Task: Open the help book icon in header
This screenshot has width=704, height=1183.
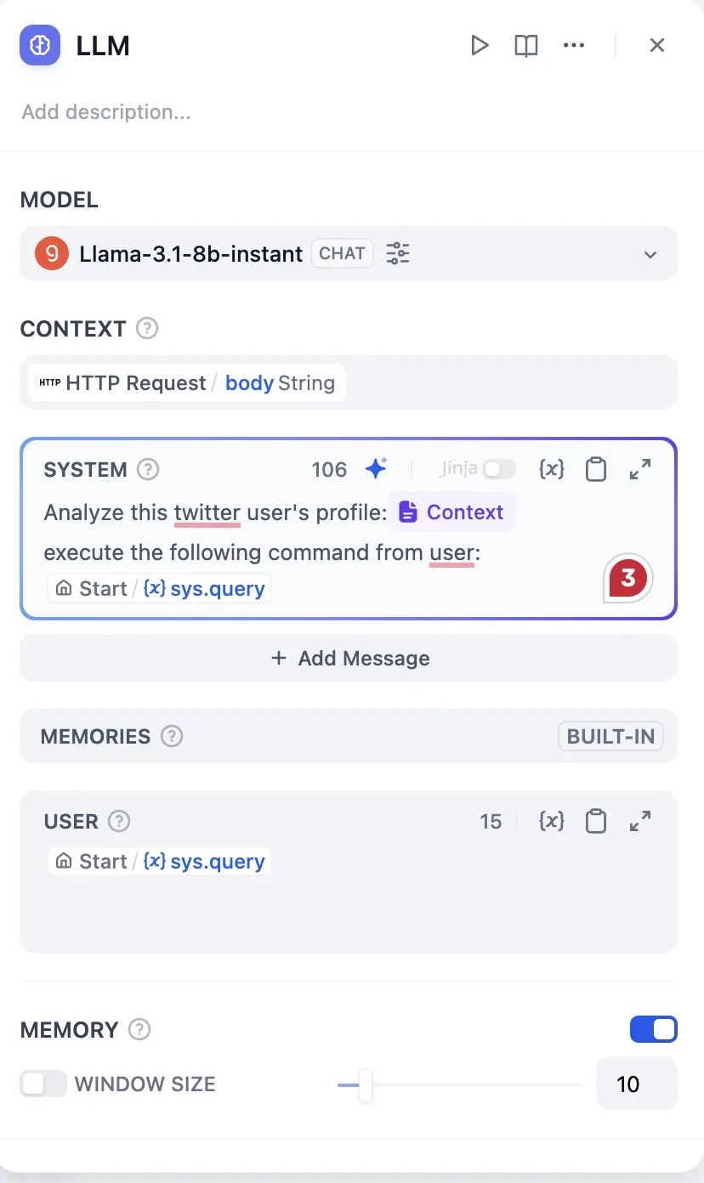Action: coord(526,45)
